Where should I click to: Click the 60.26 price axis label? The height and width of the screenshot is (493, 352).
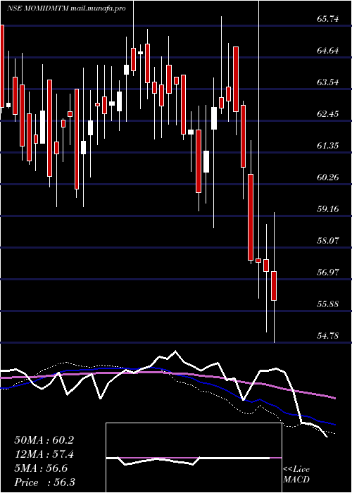328,177
